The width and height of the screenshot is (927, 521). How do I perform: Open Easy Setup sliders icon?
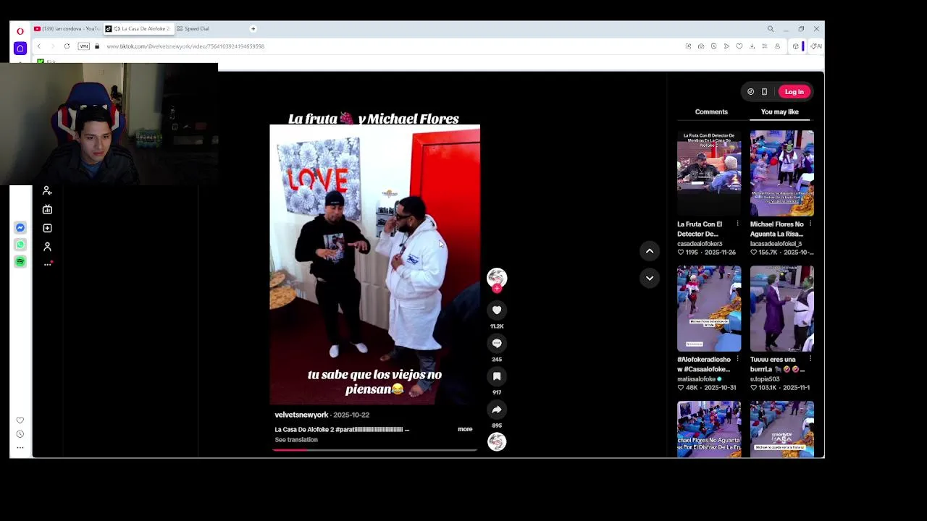[x=764, y=46]
